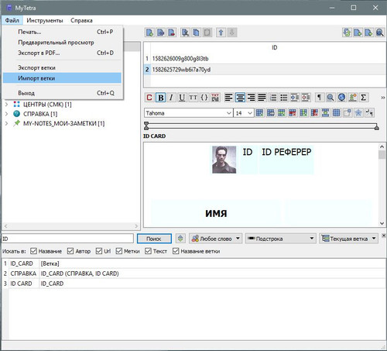The height and width of the screenshot is (351, 387).
Task: Toggle underline formatting
Action: [182, 98]
